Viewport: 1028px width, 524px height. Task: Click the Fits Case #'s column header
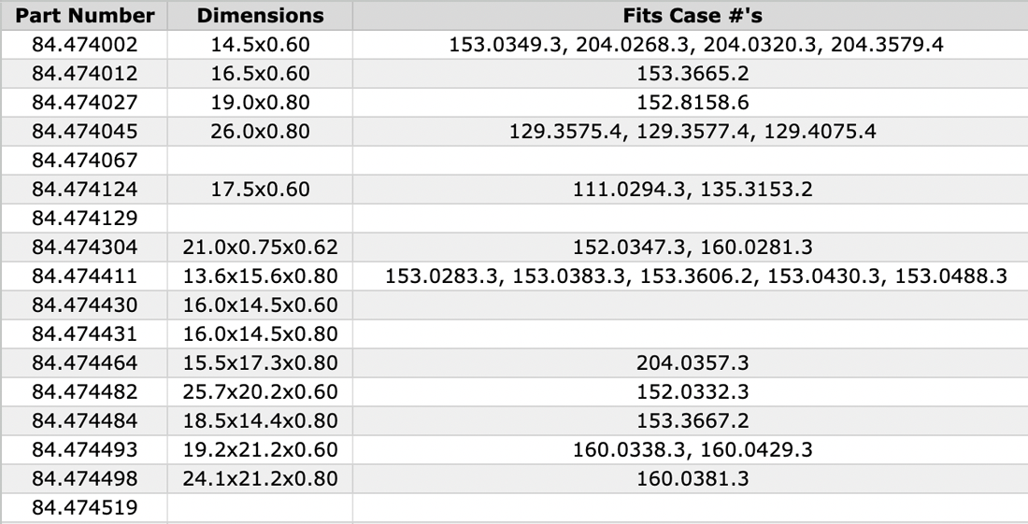[692, 16]
